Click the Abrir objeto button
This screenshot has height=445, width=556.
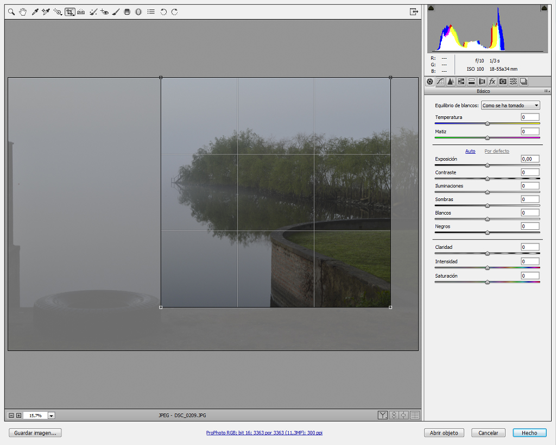(x=444, y=433)
